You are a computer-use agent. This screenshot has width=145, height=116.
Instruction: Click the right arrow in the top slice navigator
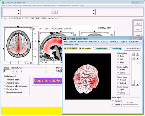[56, 12]
